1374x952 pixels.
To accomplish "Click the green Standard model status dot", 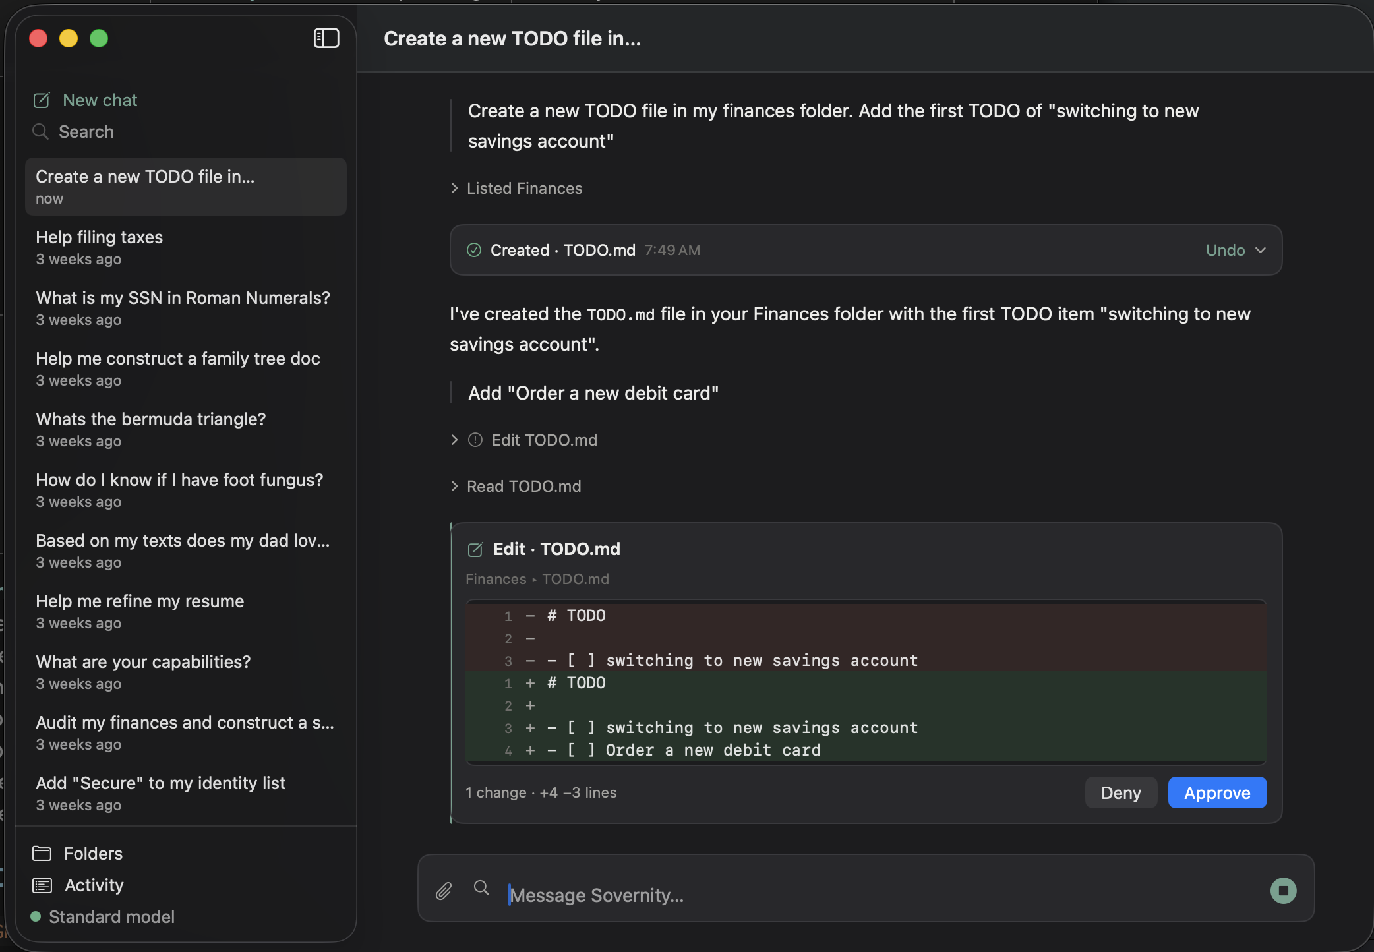I will click(x=36, y=916).
